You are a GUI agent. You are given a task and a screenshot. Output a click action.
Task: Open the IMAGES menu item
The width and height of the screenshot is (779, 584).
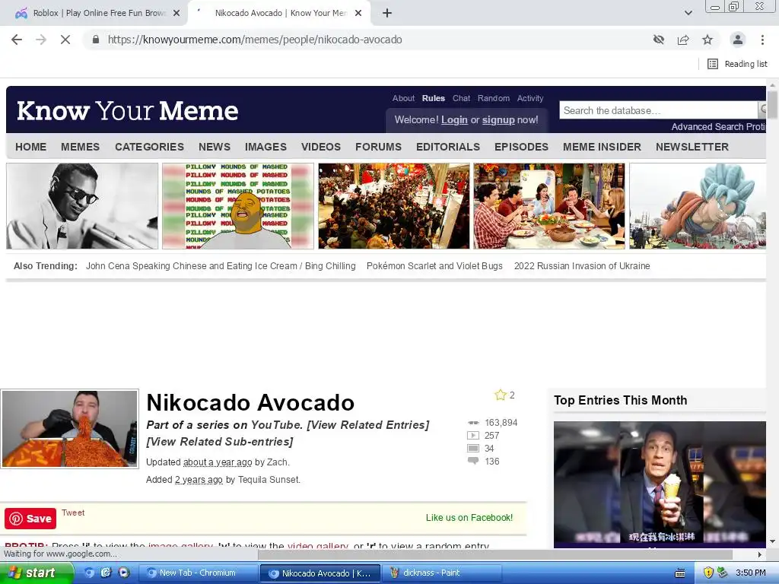pyautogui.click(x=265, y=147)
